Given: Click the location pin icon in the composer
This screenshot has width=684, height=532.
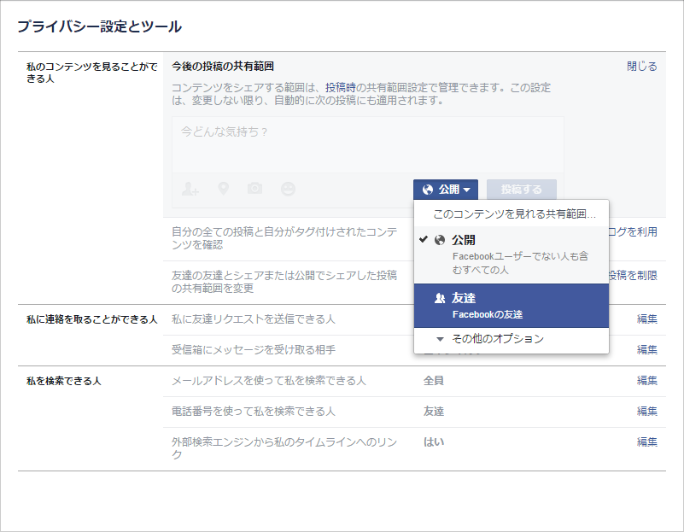Looking at the screenshot, I should pos(222,190).
